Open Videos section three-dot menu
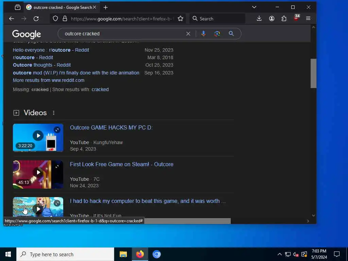The width and height of the screenshot is (348, 261). tap(54, 113)
